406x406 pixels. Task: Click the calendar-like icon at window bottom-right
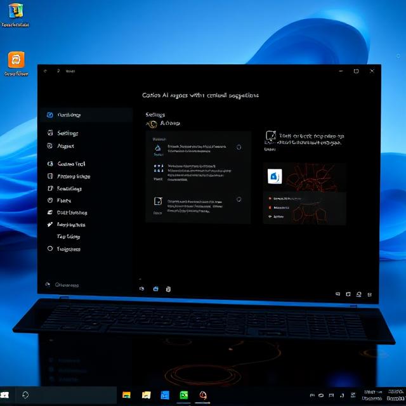(x=348, y=294)
